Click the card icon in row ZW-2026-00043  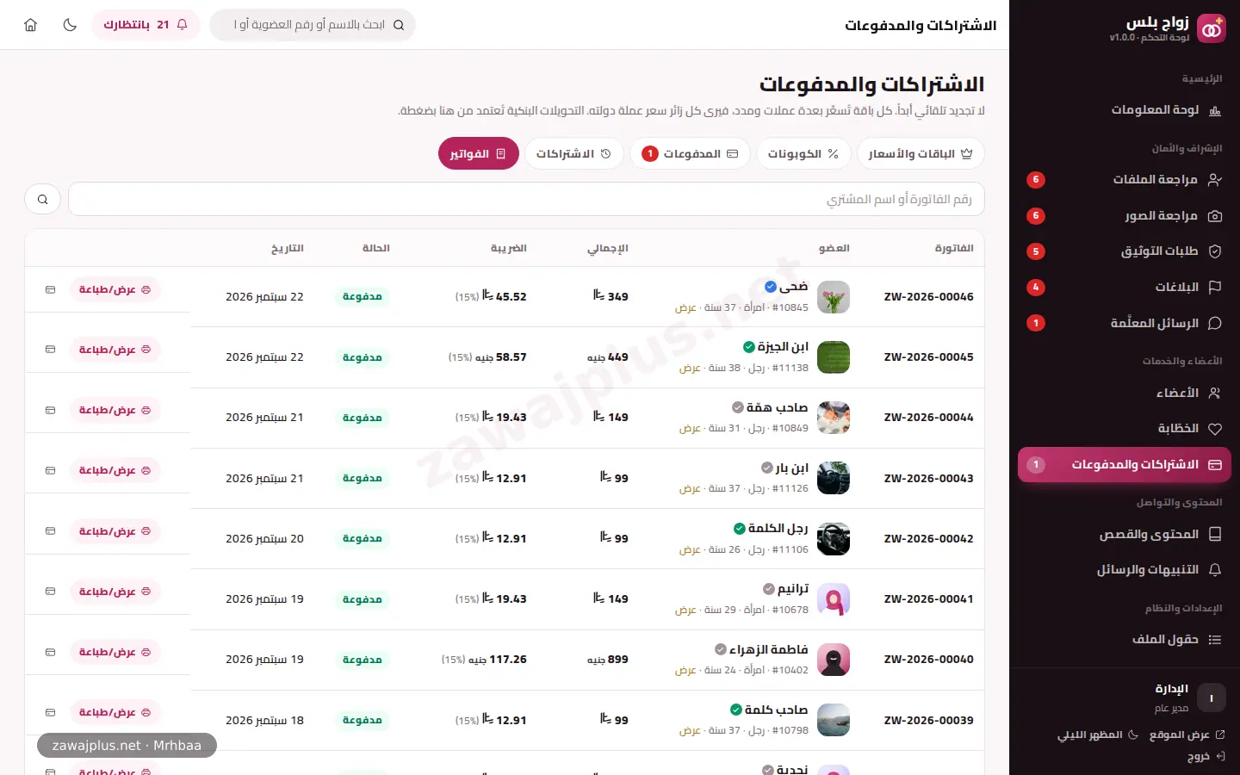click(x=50, y=471)
